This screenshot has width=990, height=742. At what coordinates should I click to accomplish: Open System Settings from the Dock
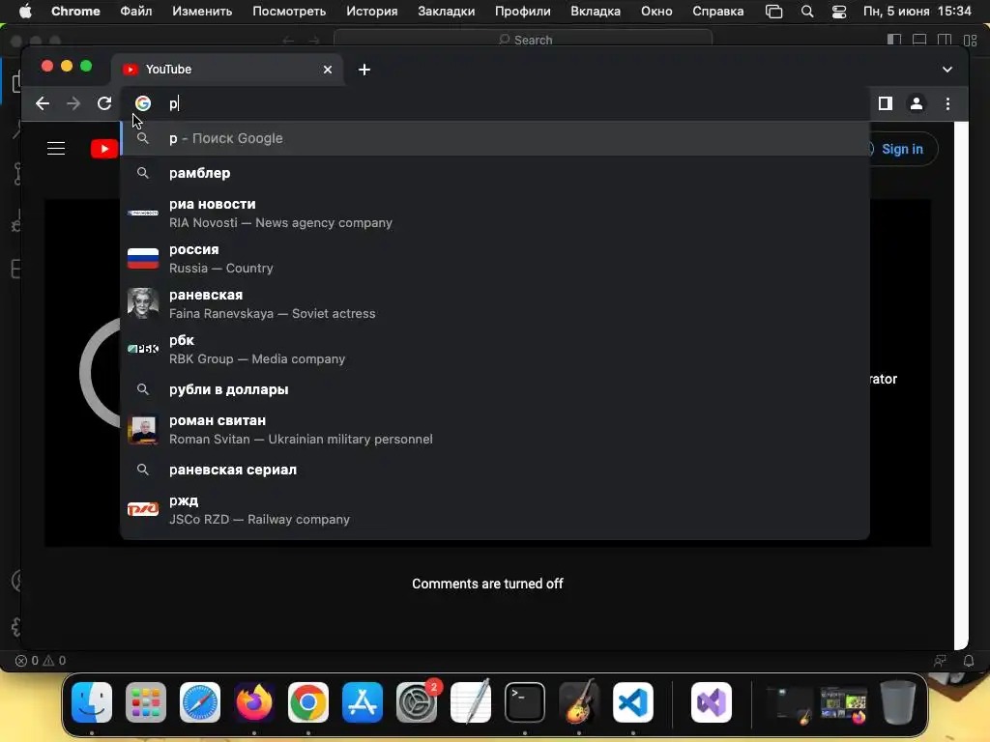point(417,702)
